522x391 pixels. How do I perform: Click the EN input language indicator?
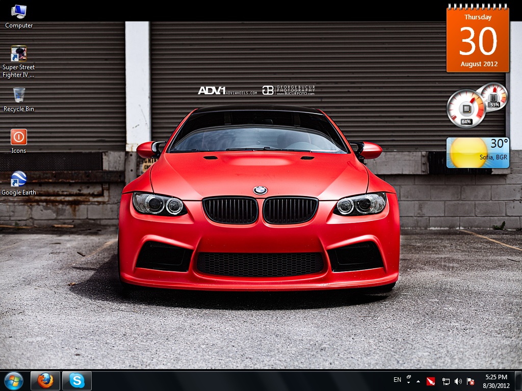coord(397,380)
